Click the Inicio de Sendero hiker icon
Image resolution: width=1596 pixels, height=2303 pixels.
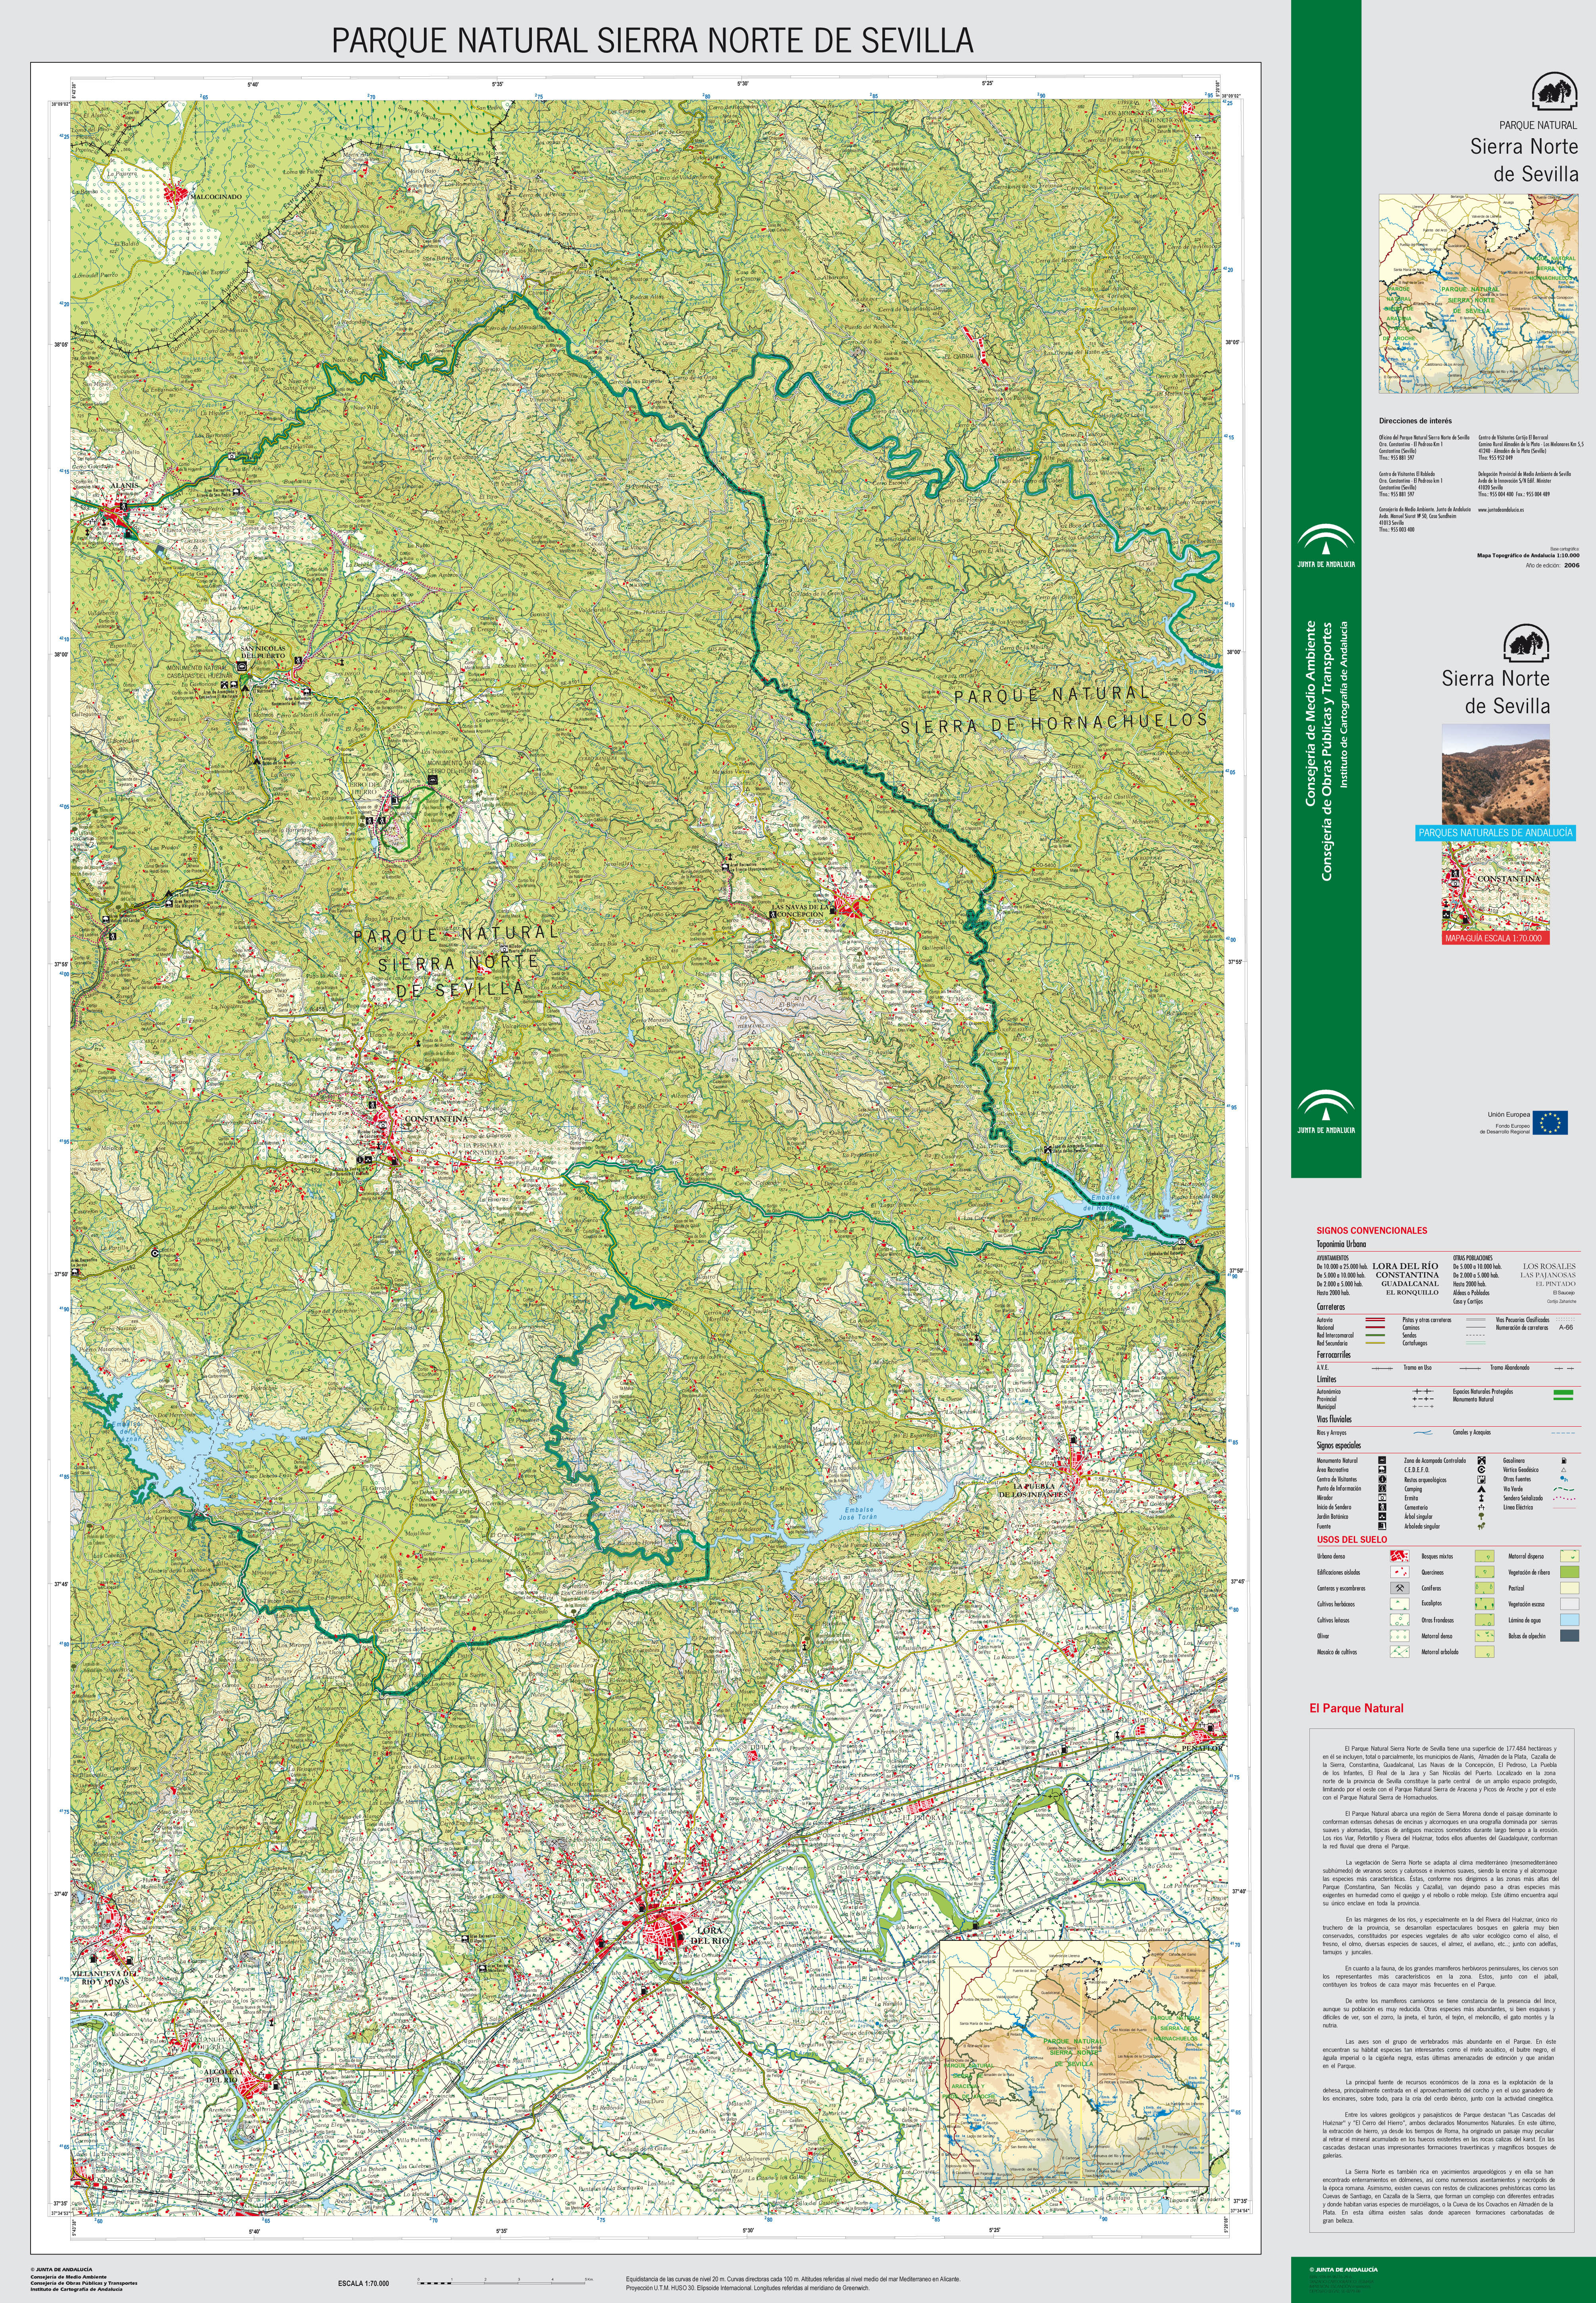(1382, 1506)
